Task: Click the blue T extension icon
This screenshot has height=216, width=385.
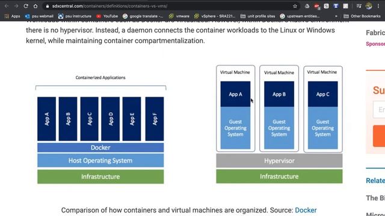Action: [x=336, y=6]
